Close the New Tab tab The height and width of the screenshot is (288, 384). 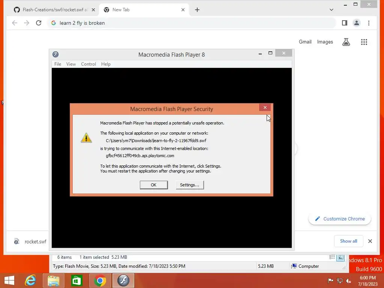183,10
